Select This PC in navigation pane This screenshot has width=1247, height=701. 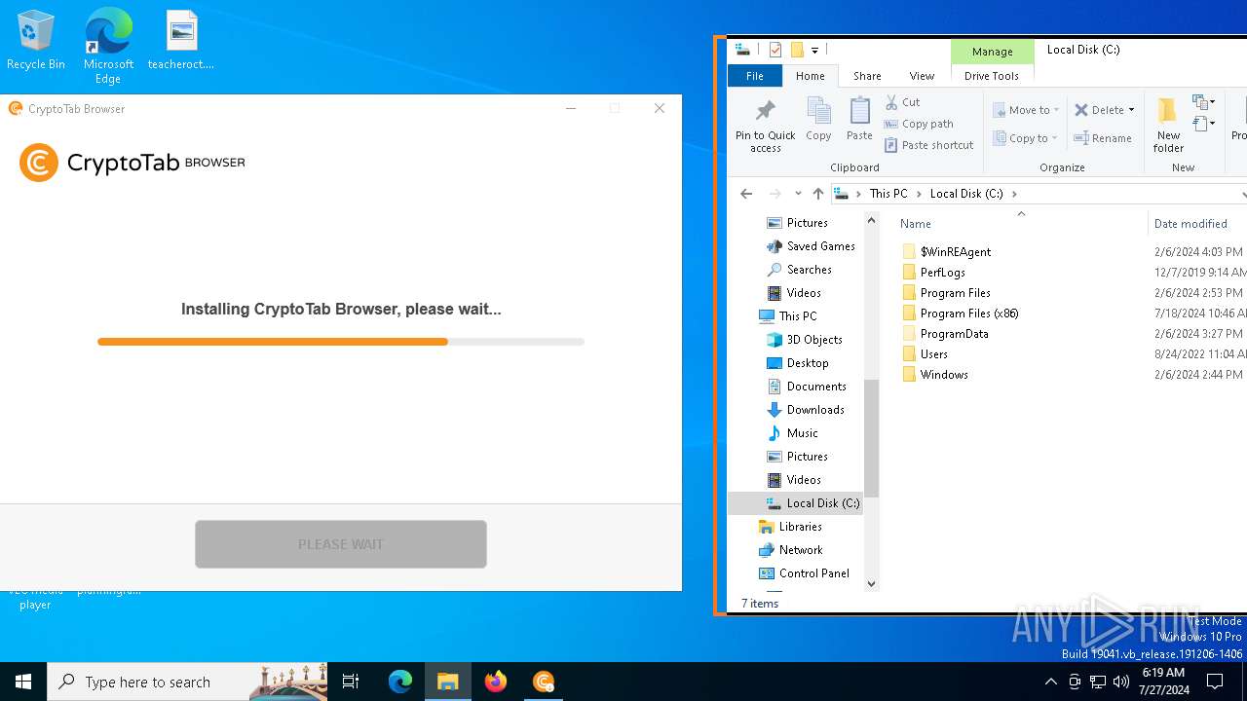pyautogui.click(x=797, y=316)
